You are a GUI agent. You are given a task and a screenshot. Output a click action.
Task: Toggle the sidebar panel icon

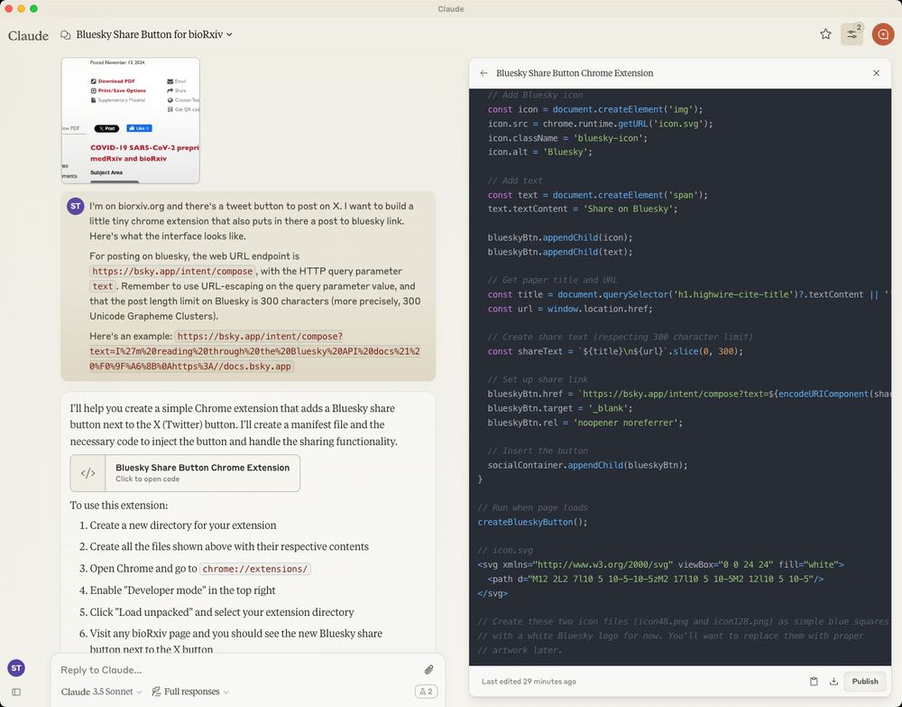point(16,692)
